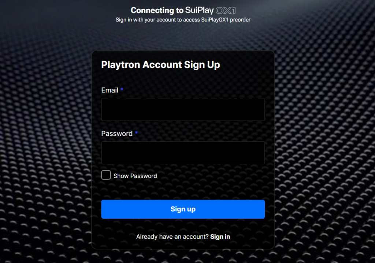Click the "Already have an account?" text
375x263 pixels.
click(x=172, y=237)
